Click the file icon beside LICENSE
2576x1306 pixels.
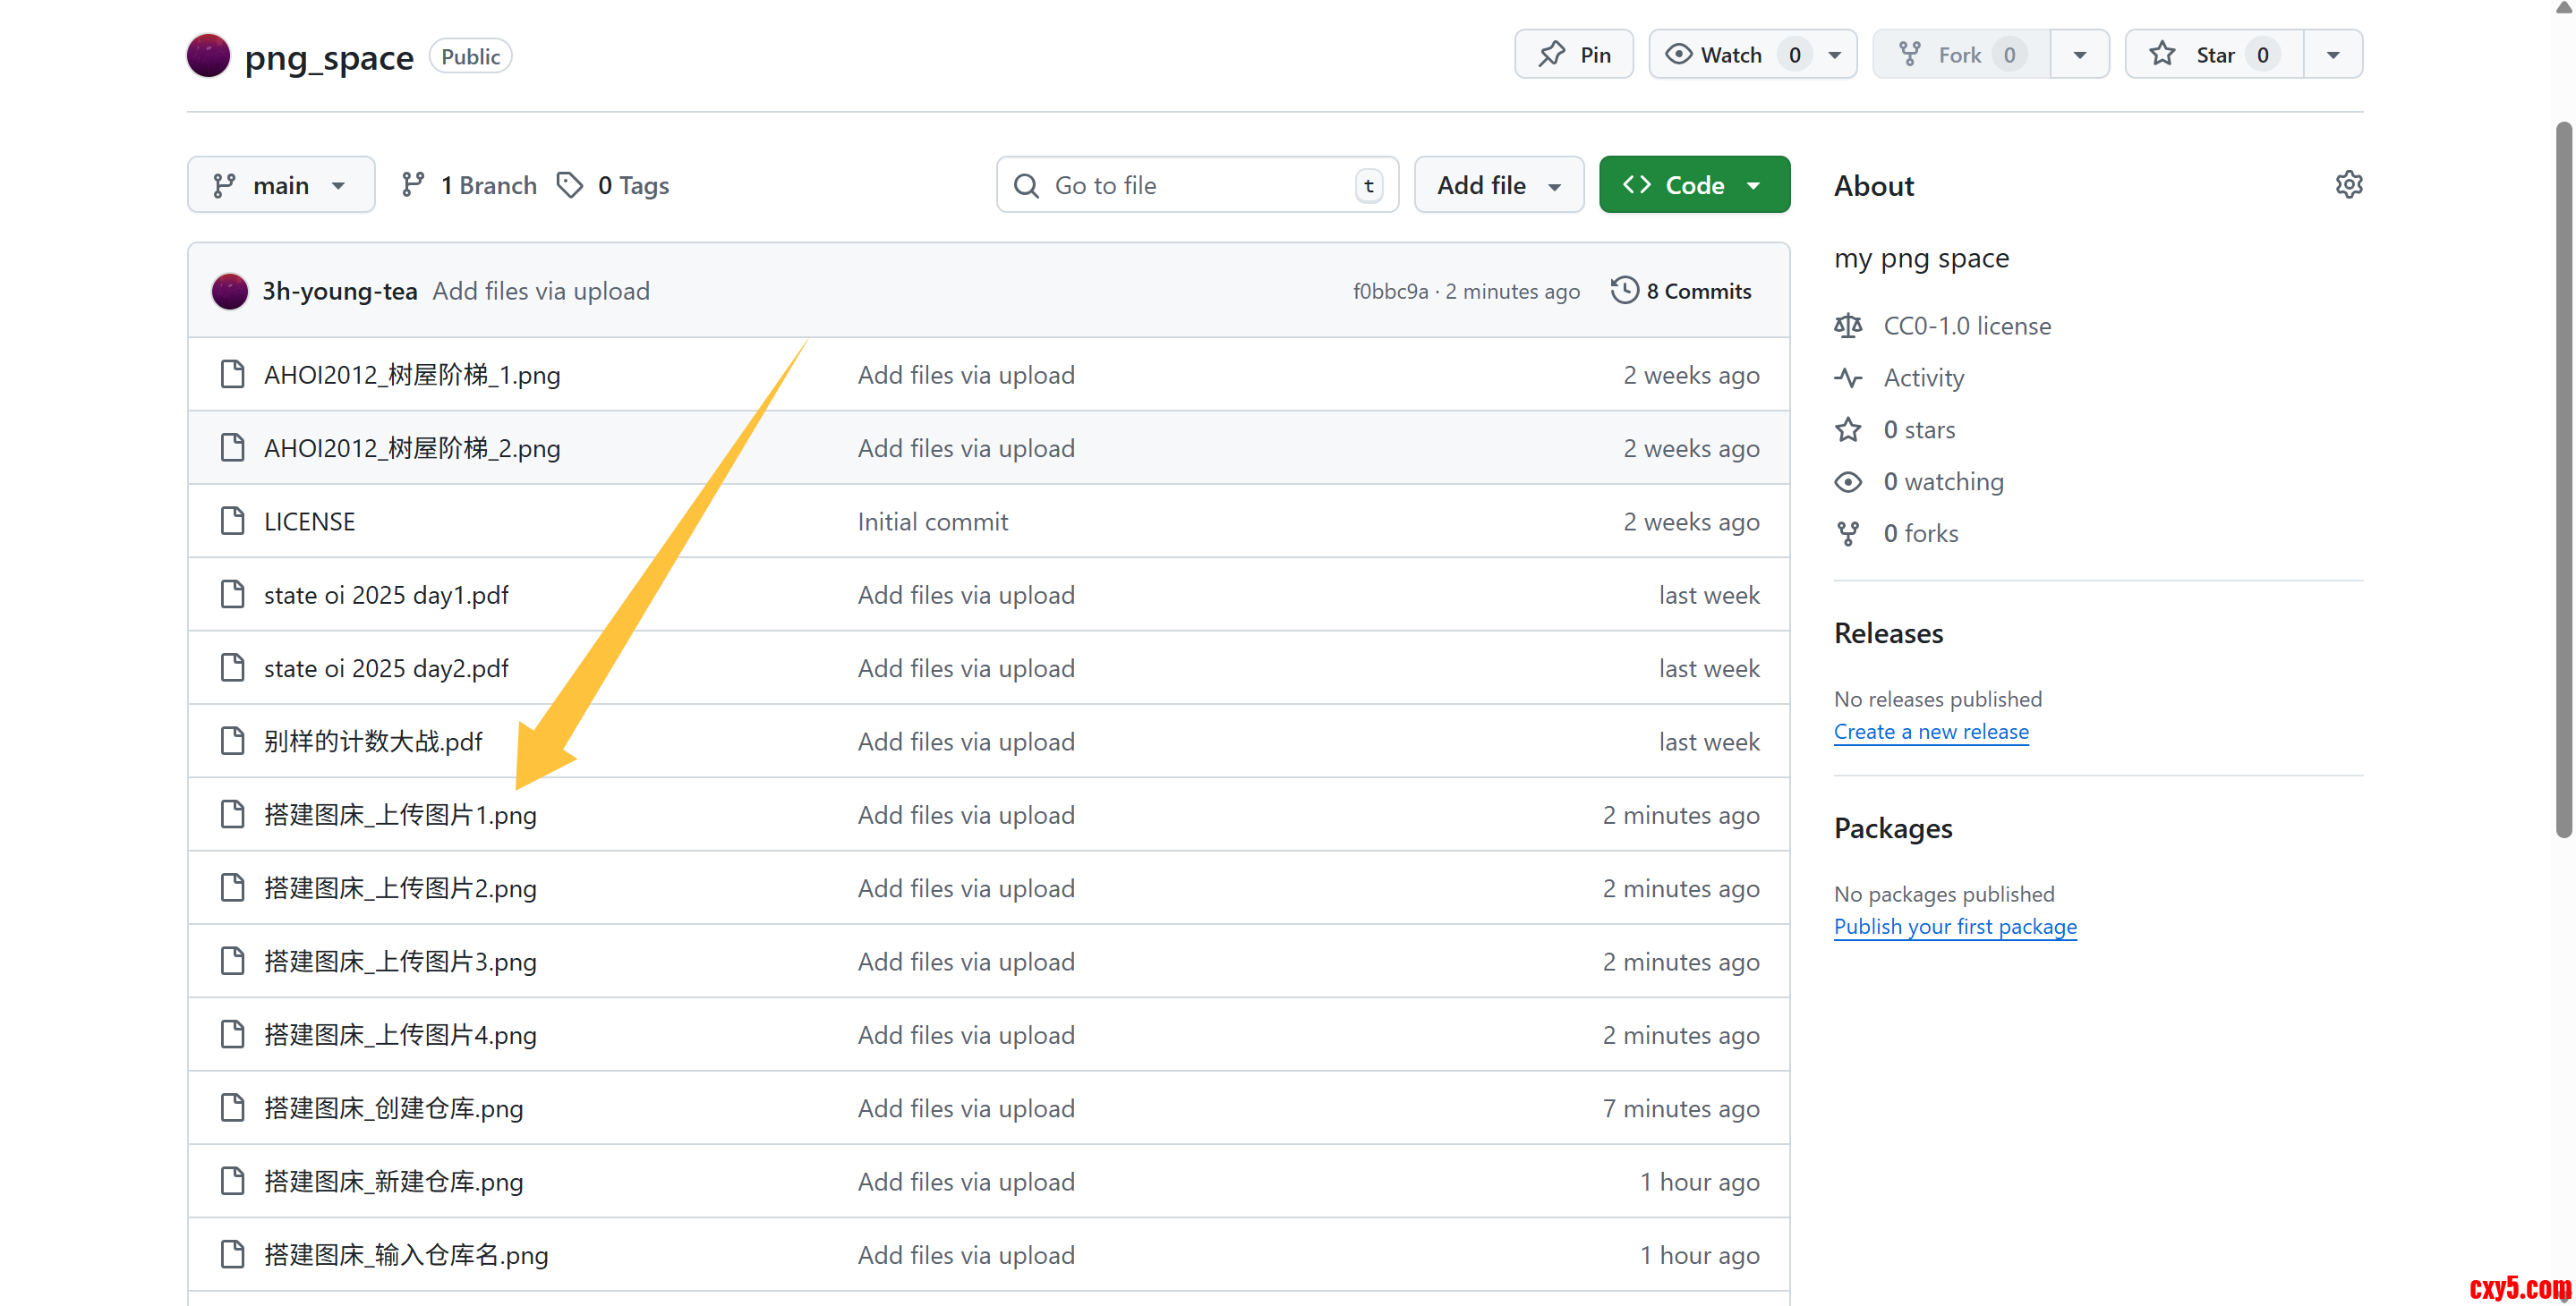point(232,521)
